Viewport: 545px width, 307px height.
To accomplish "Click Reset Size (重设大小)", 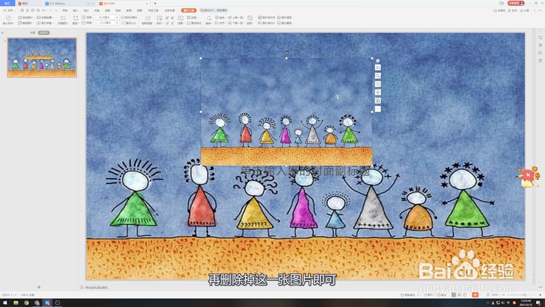I will (x=129, y=23).
